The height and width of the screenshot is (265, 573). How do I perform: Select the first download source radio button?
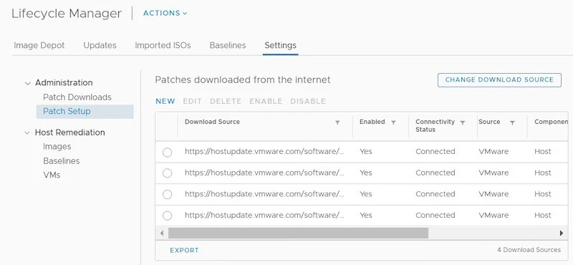167,152
